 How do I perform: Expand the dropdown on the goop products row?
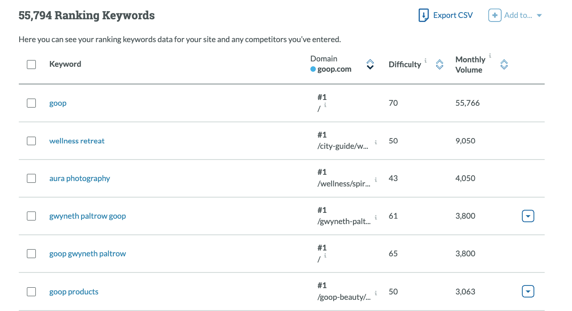(x=528, y=291)
